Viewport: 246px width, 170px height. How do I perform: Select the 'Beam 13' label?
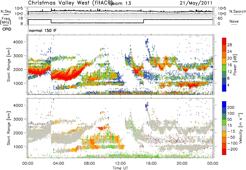point(121,3)
